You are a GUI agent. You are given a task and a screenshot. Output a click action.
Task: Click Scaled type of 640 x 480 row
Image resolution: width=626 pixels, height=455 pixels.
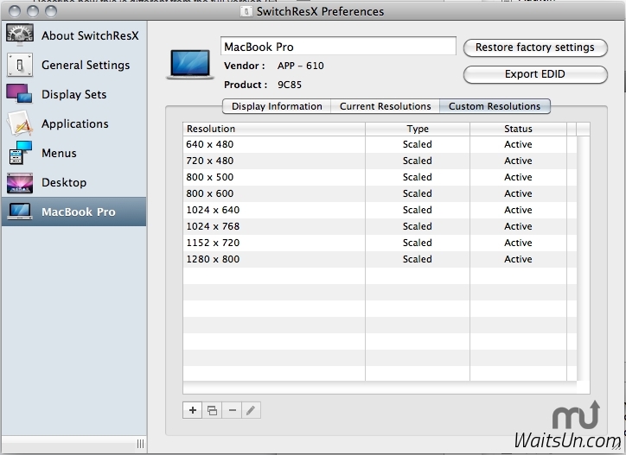coord(418,144)
